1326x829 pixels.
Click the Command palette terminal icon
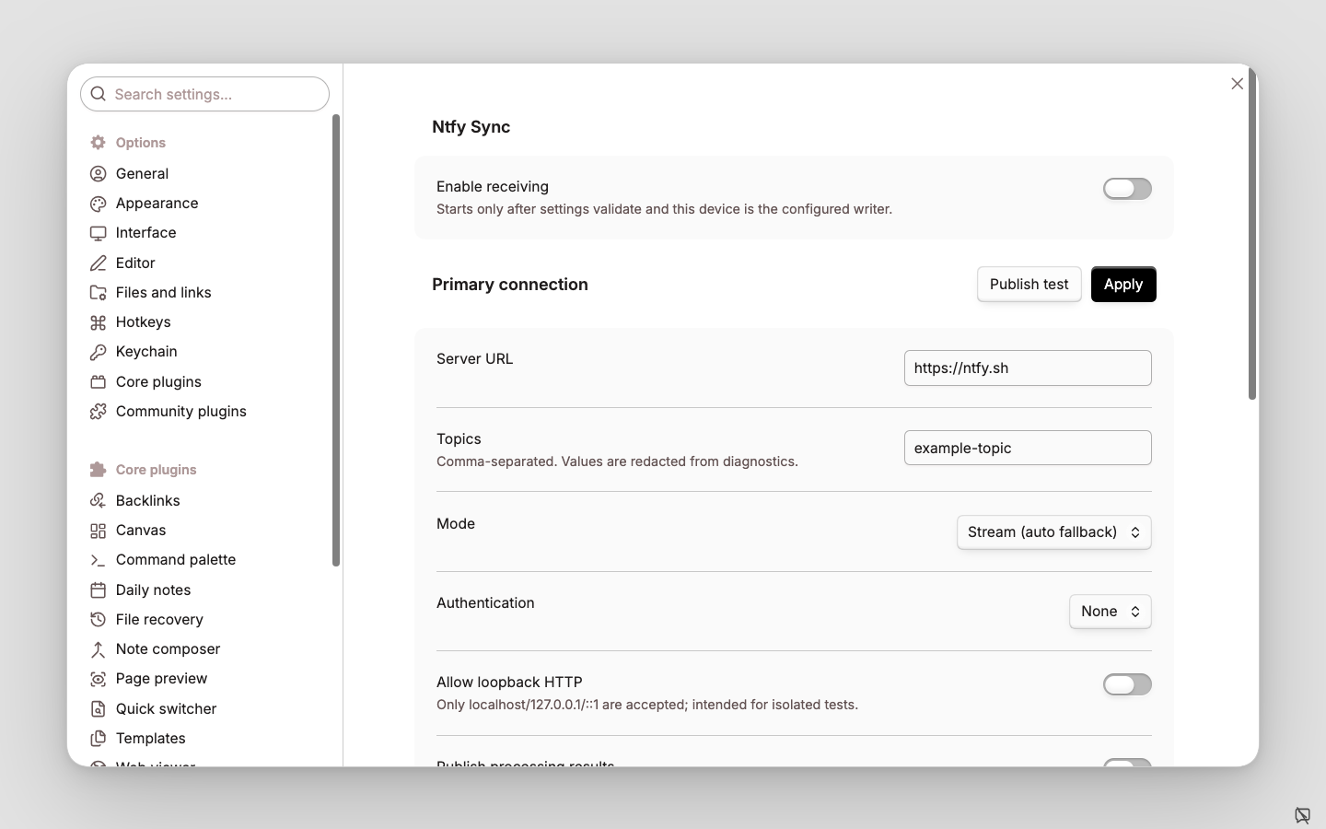tap(99, 560)
